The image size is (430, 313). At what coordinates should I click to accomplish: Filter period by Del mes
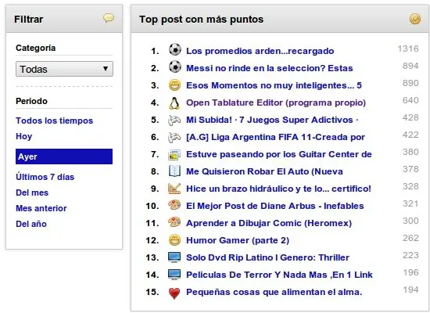(32, 192)
